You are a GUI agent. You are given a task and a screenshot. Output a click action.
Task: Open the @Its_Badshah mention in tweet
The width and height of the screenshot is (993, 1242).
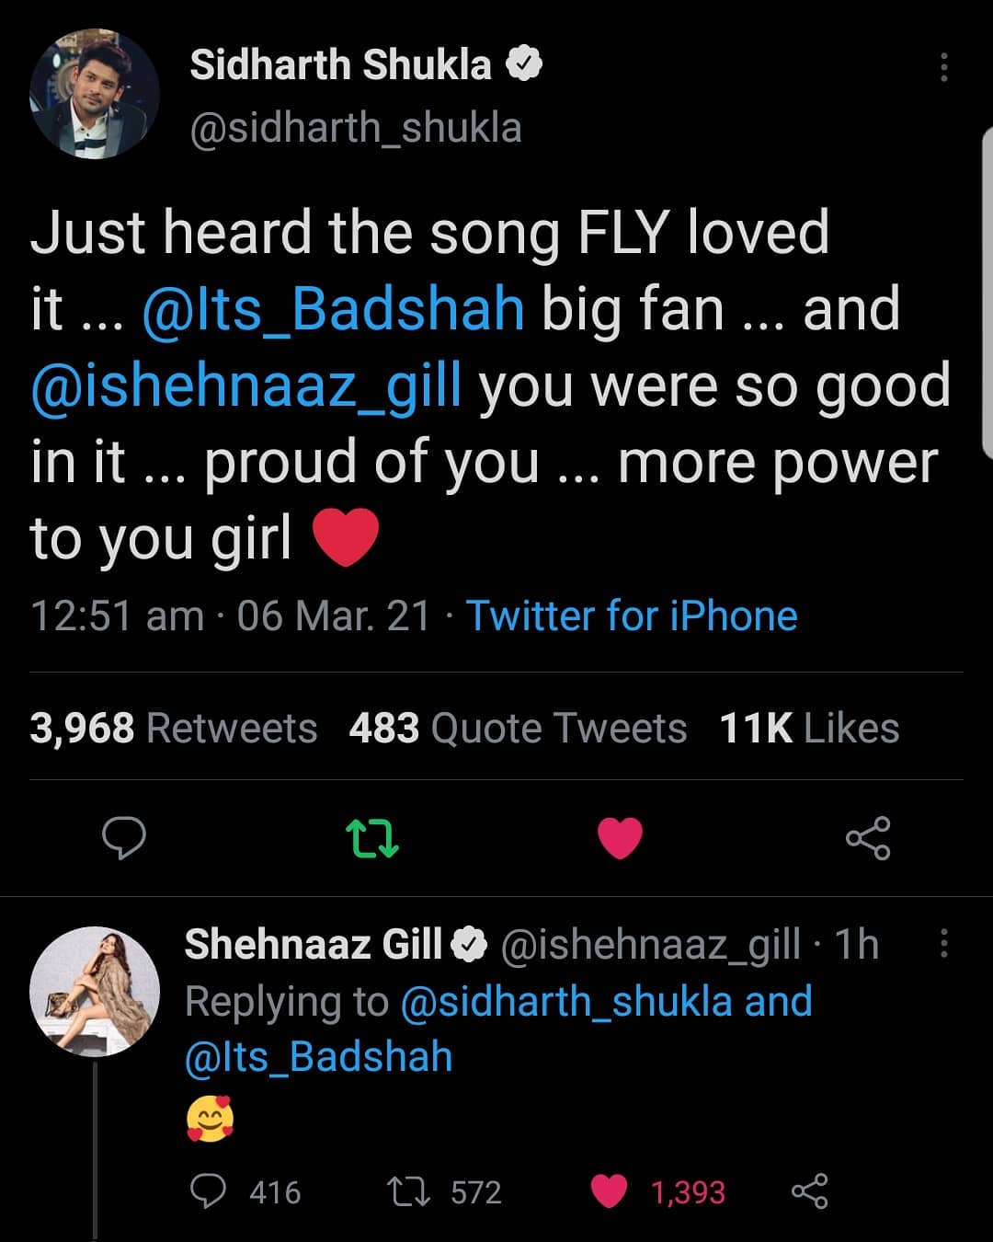(334, 309)
